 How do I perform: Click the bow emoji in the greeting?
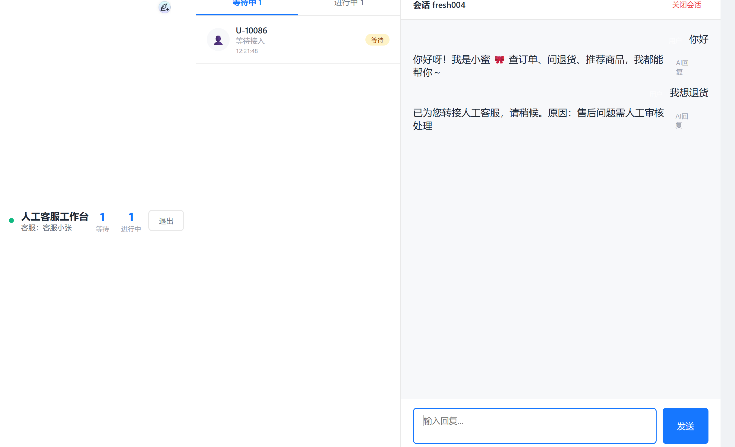click(x=499, y=60)
